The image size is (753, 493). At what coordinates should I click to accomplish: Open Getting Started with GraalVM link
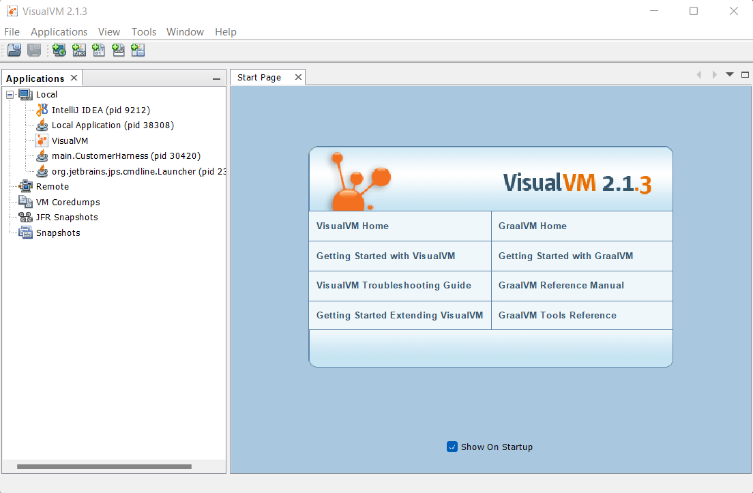[x=565, y=256]
